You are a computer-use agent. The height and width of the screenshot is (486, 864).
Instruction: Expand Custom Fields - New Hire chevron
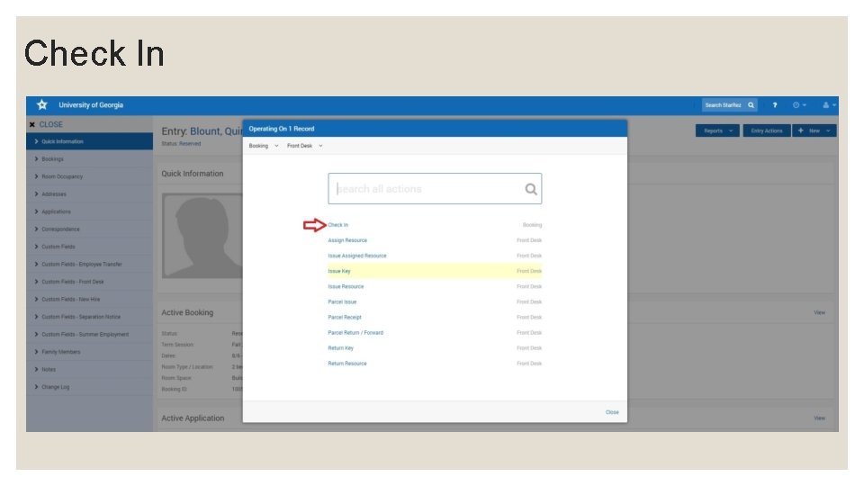tap(36, 299)
